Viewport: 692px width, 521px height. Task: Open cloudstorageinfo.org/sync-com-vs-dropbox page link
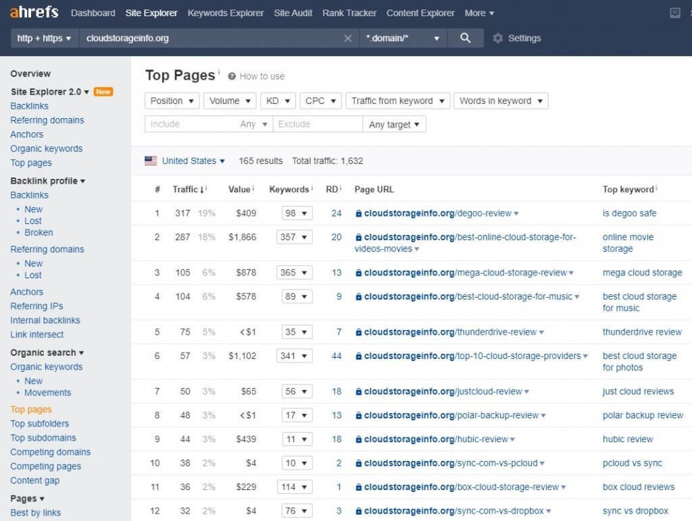coord(453,511)
